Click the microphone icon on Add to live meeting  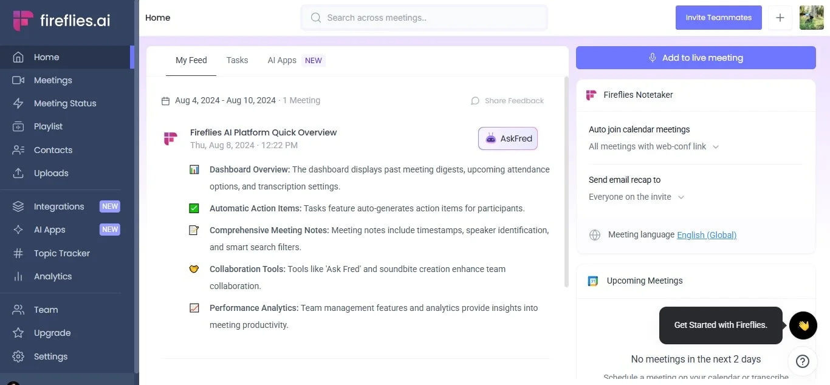(653, 58)
